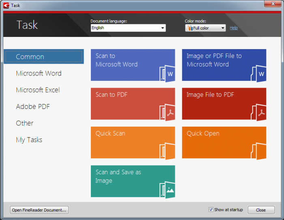Screen dimensions: 284x220
Task: Click the 'Document language:' label
Action: pos(109,21)
